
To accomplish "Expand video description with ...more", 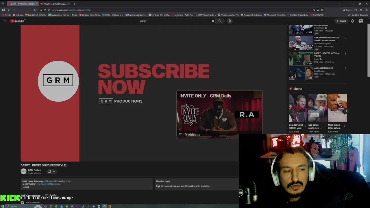I will coord(26,187).
